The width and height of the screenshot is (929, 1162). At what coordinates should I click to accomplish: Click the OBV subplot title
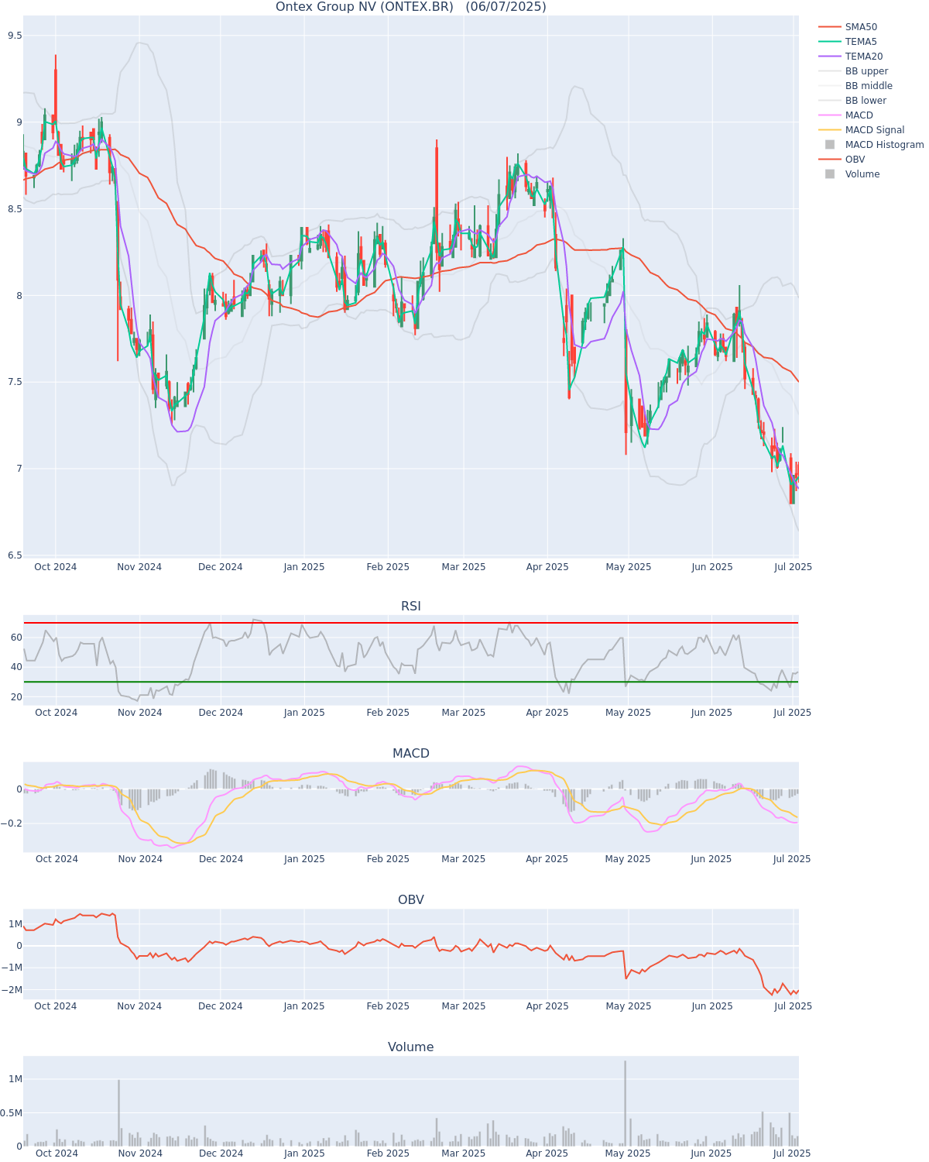coord(411,900)
